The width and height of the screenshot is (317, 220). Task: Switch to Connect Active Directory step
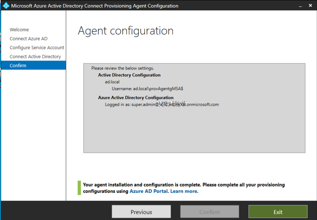[35, 57]
